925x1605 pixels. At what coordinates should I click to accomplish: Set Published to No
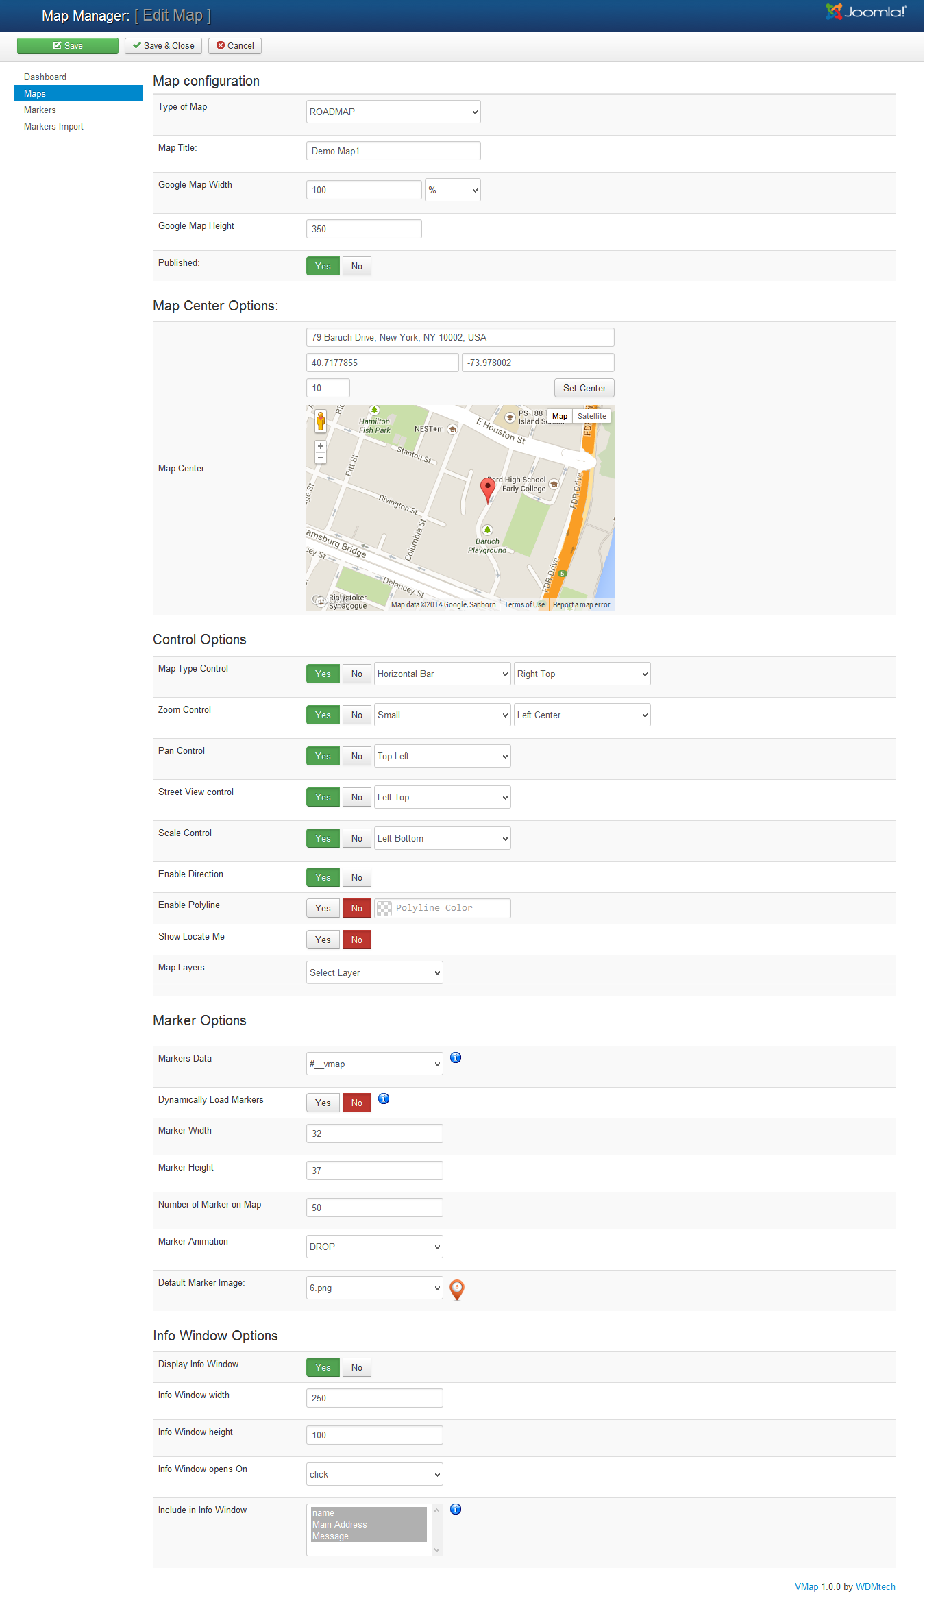tap(356, 266)
